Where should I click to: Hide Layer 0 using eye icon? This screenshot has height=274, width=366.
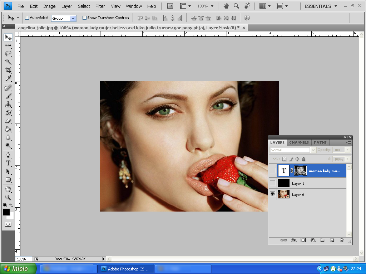[273, 194]
